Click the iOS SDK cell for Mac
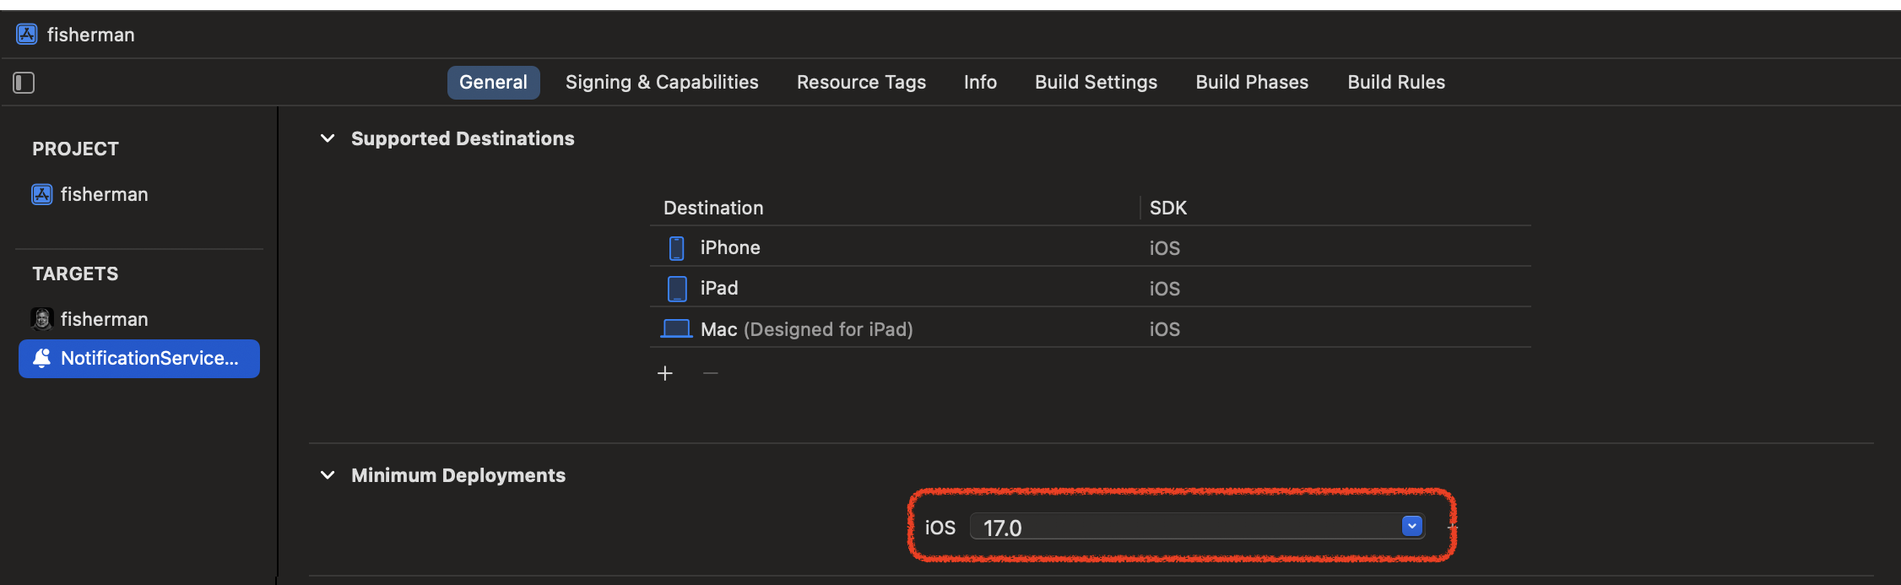 1164,329
